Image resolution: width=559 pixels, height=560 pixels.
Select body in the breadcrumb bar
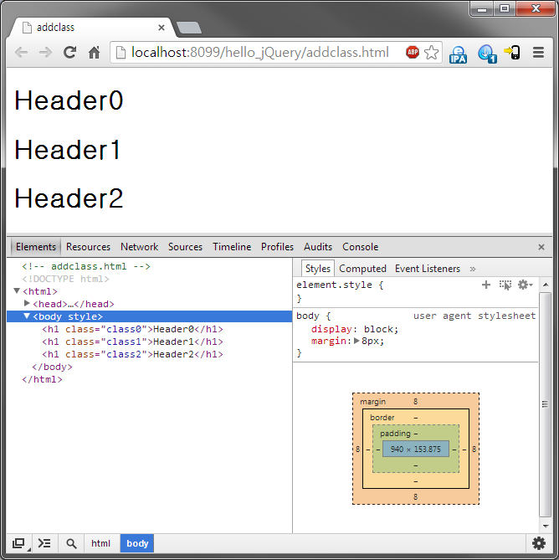tap(137, 543)
